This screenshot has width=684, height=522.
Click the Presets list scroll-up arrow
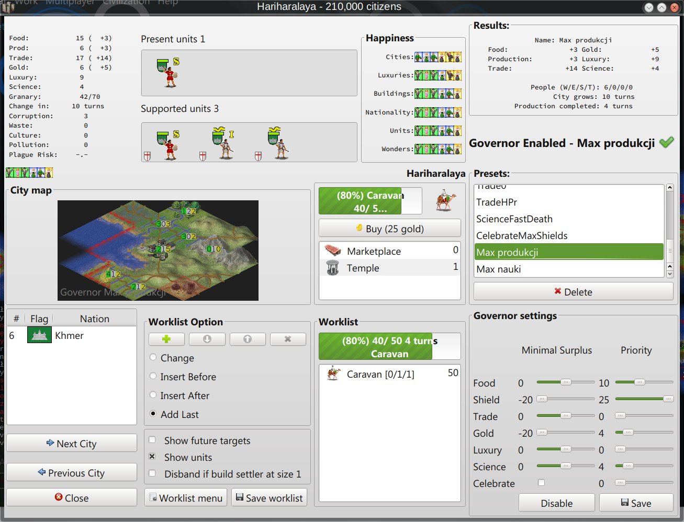pos(669,188)
